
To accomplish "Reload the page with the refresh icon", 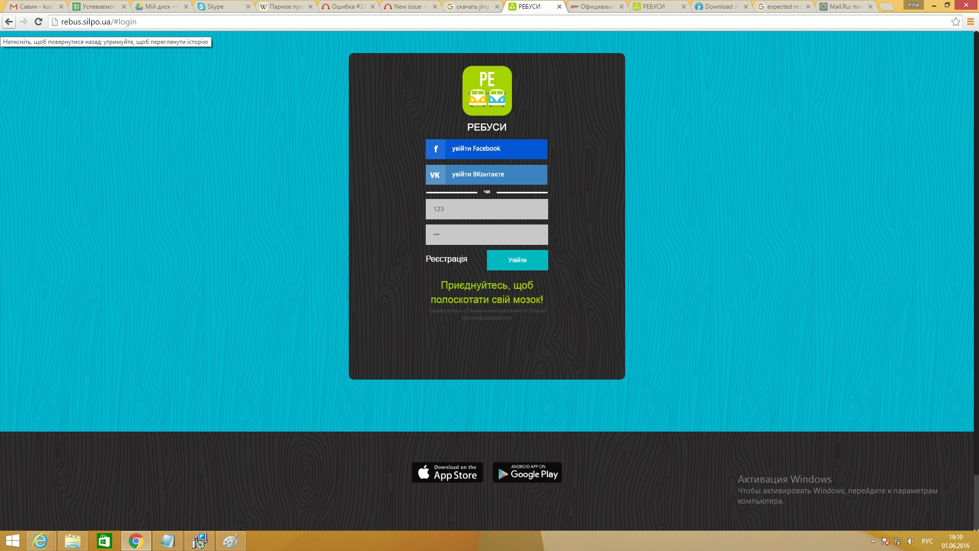I will coord(38,21).
